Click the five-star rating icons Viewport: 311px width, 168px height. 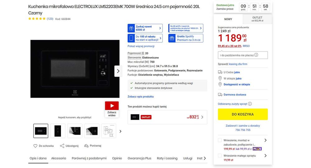tap(37, 19)
